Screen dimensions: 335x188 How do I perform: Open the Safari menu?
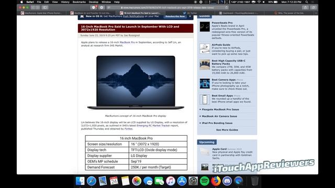pyautogui.click(x=30, y=2)
